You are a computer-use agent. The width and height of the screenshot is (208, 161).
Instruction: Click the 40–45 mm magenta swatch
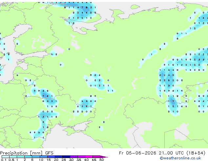point(89,157)
